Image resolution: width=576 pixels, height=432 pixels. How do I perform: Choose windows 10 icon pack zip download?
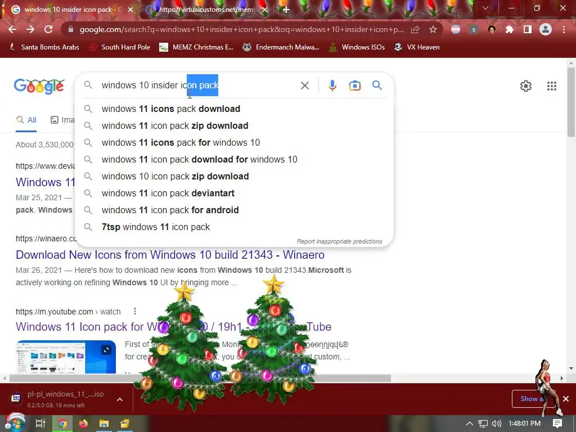pos(233,176)
